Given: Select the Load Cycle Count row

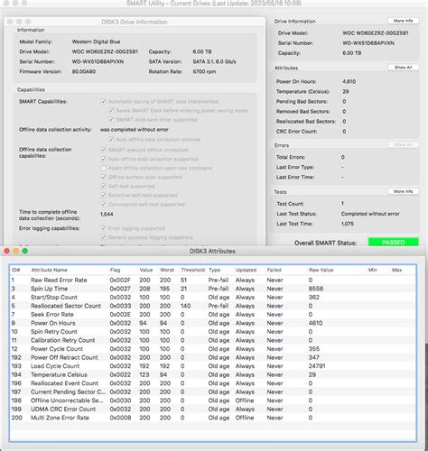Looking at the screenshot, I should pos(213,366).
